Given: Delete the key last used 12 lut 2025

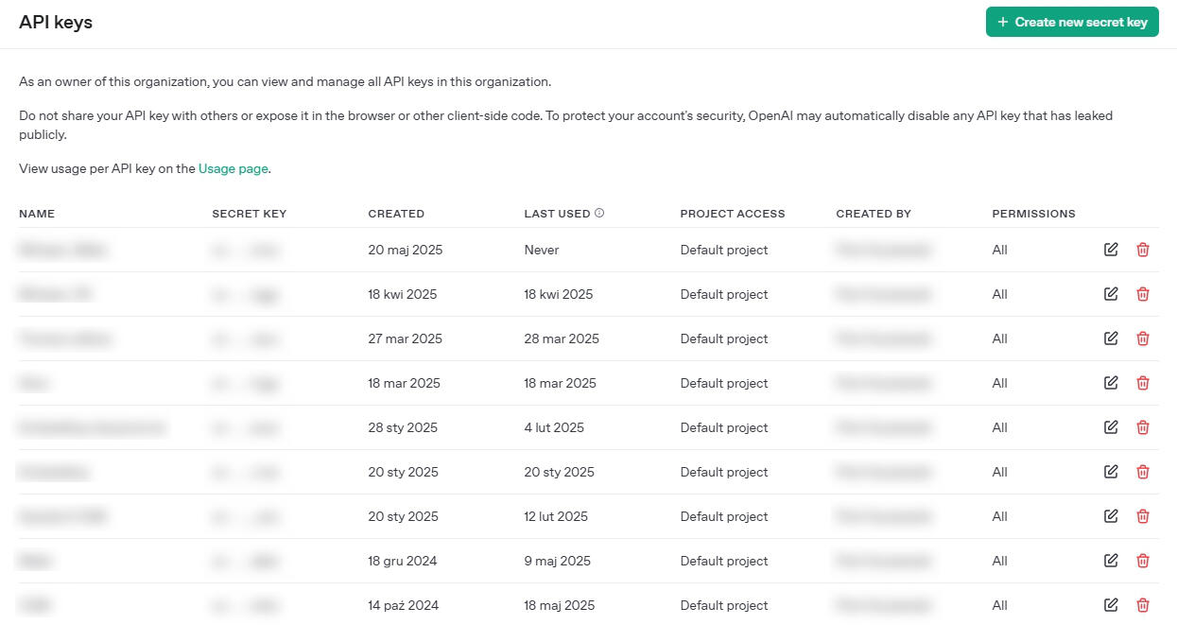Looking at the screenshot, I should [x=1143, y=516].
